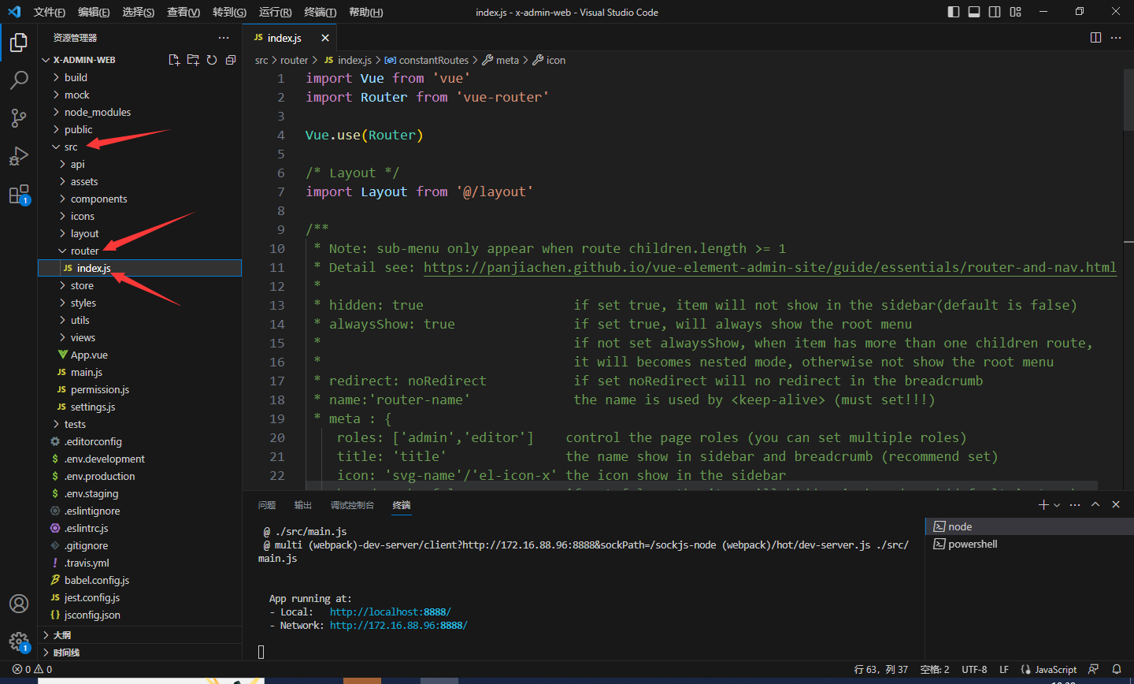
Task: Open explorer panel more actions menu
Action: (224, 38)
